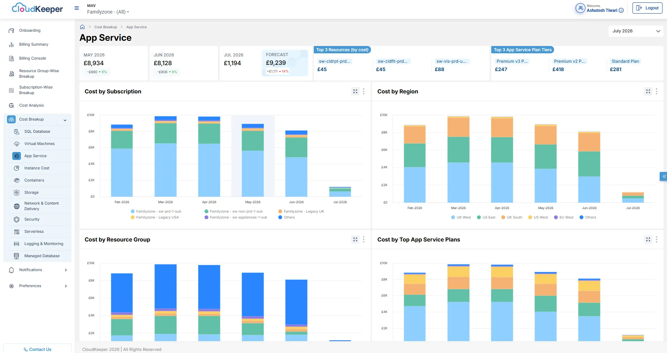
Task: Click the Preferences gear icon
Action: (12, 286)
